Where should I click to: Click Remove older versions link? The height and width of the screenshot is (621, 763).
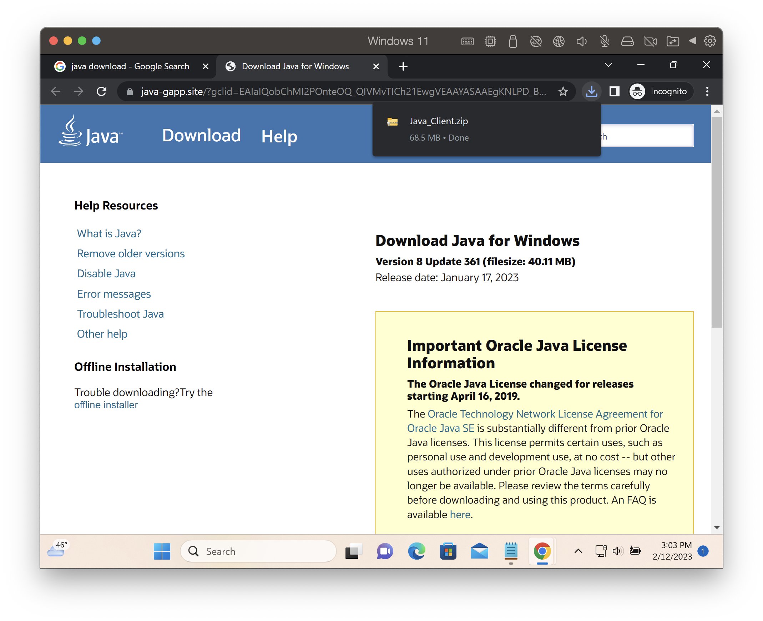pyautogui.click(x=131, y=254)
